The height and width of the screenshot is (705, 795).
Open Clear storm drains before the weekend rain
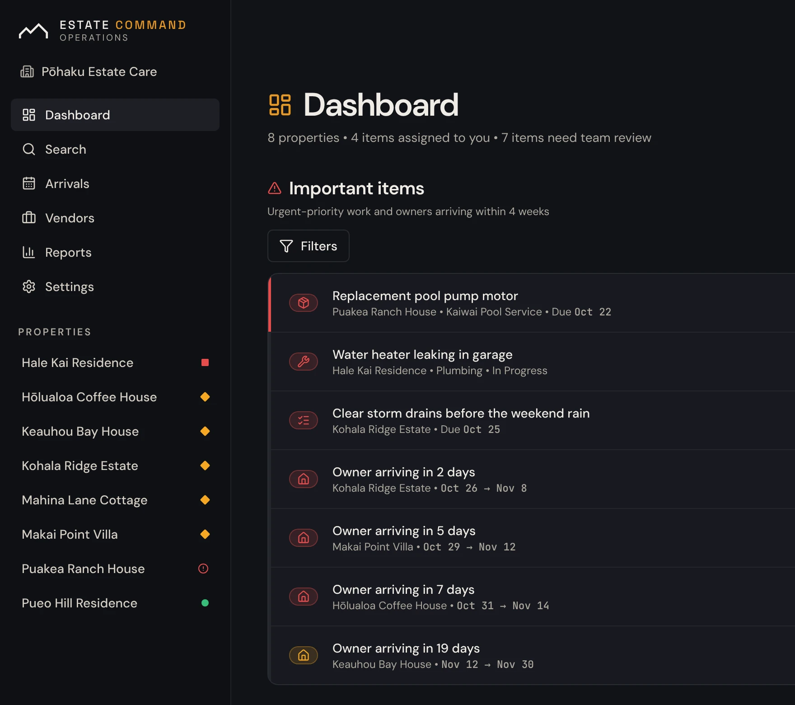(x=533, y=420)
